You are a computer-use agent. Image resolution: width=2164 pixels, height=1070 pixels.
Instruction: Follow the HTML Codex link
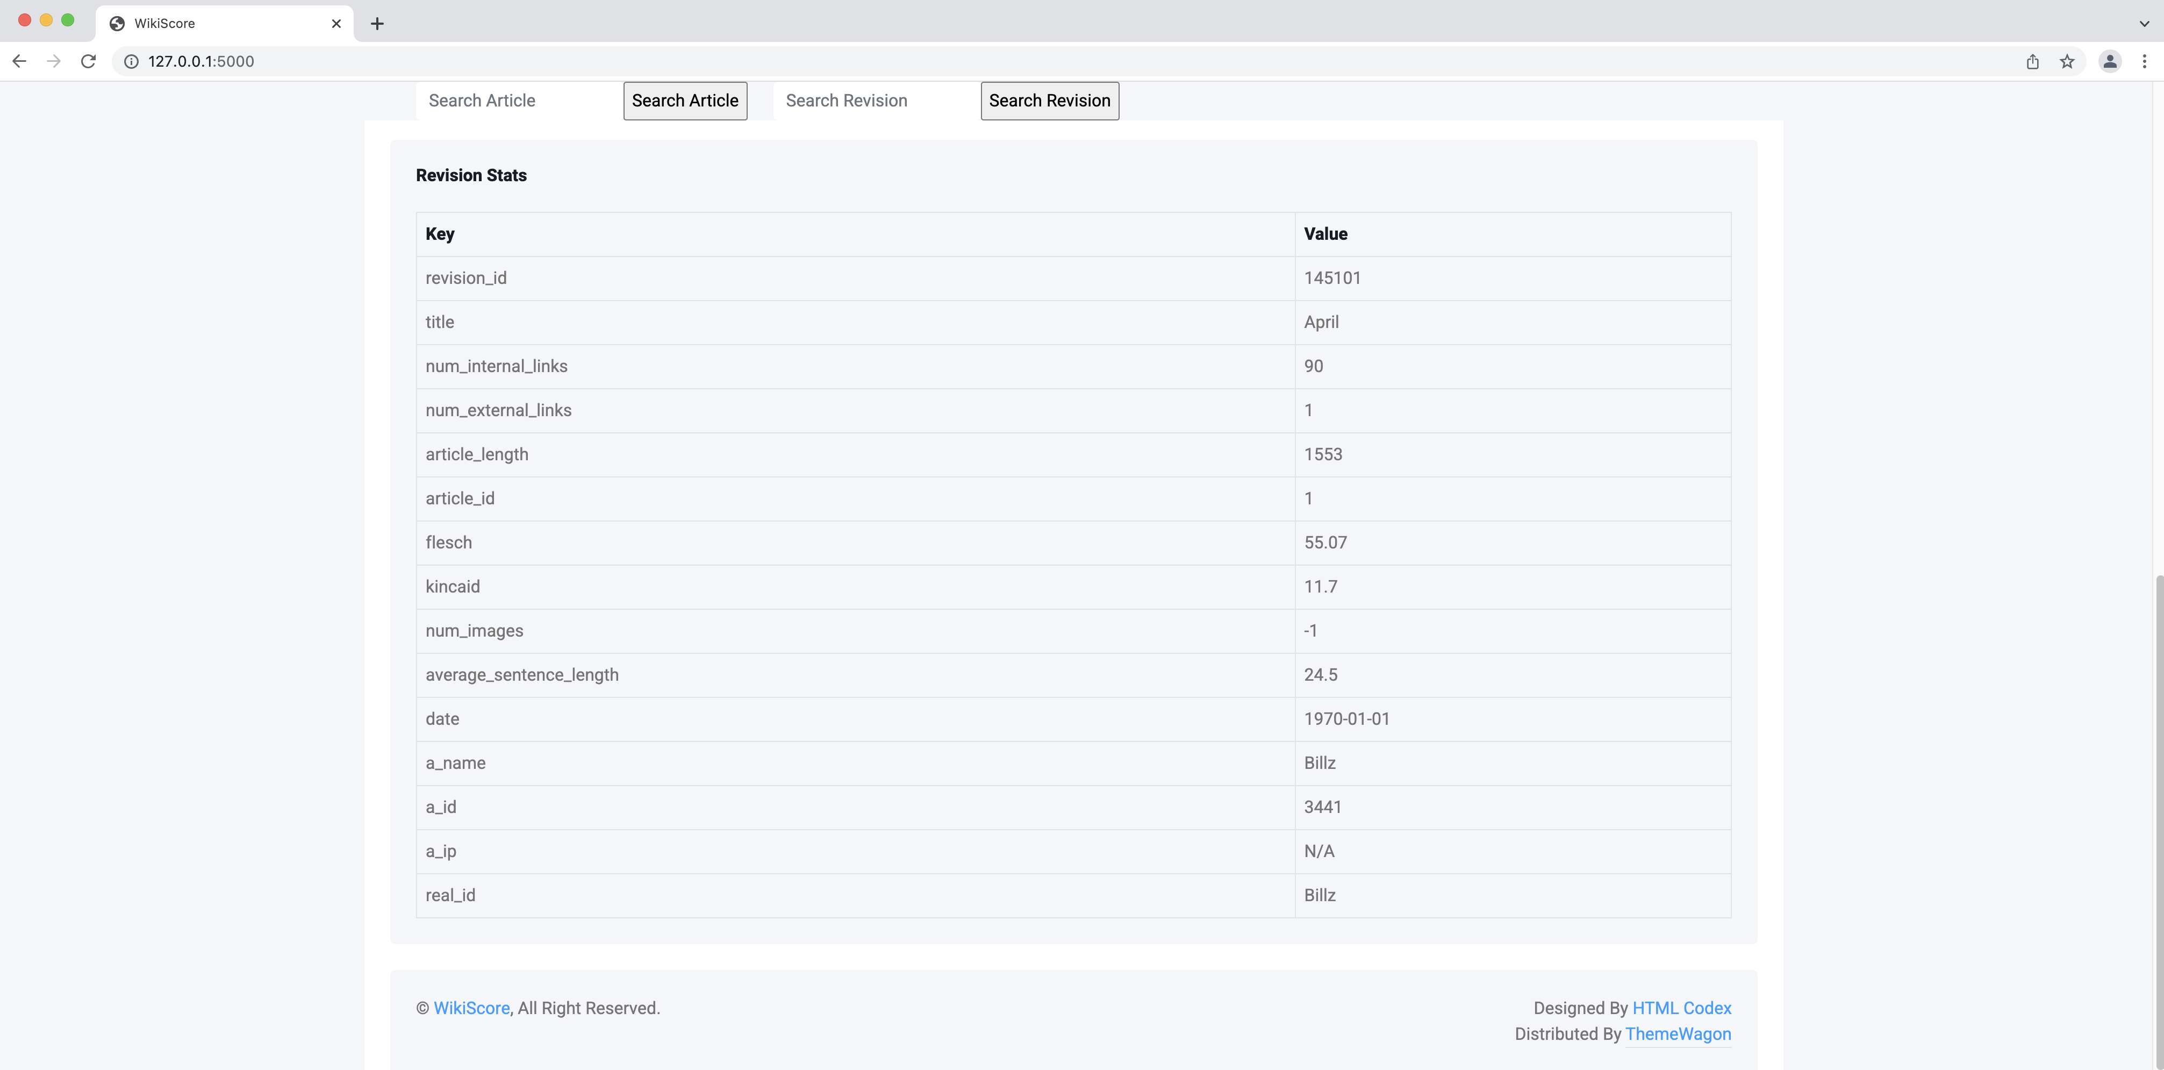tap(1681, 1008)
